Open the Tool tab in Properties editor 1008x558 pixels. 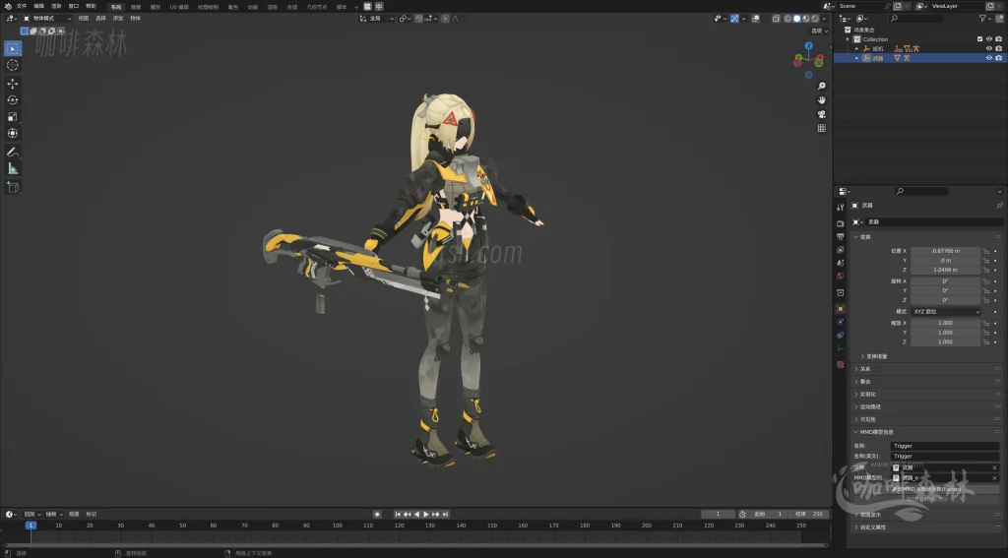tap(841, 207)
